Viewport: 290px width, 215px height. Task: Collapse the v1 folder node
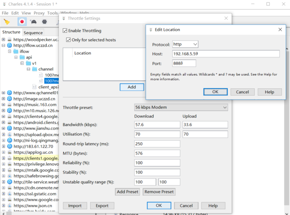pos(22,63)
